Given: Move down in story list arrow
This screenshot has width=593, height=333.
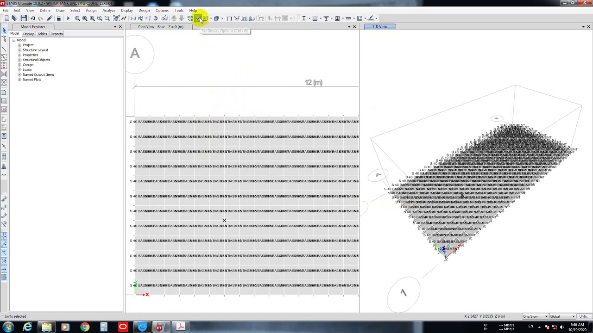Looking at the screenshot, I should 181,18.
